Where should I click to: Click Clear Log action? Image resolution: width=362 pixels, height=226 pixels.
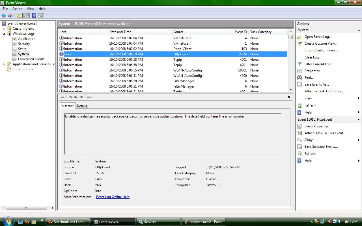[313, 57]
